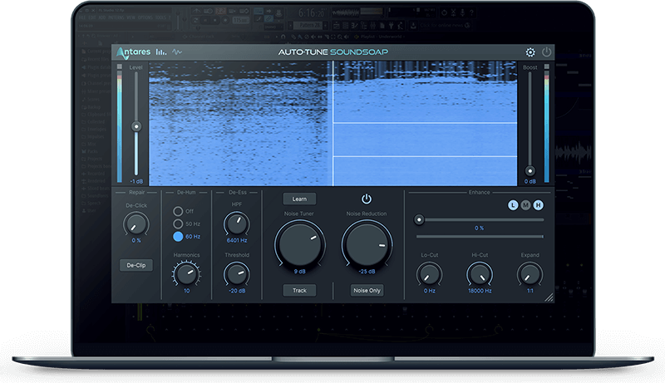Click the 18000 Hz Hi-Cut value

coord(480,291)
